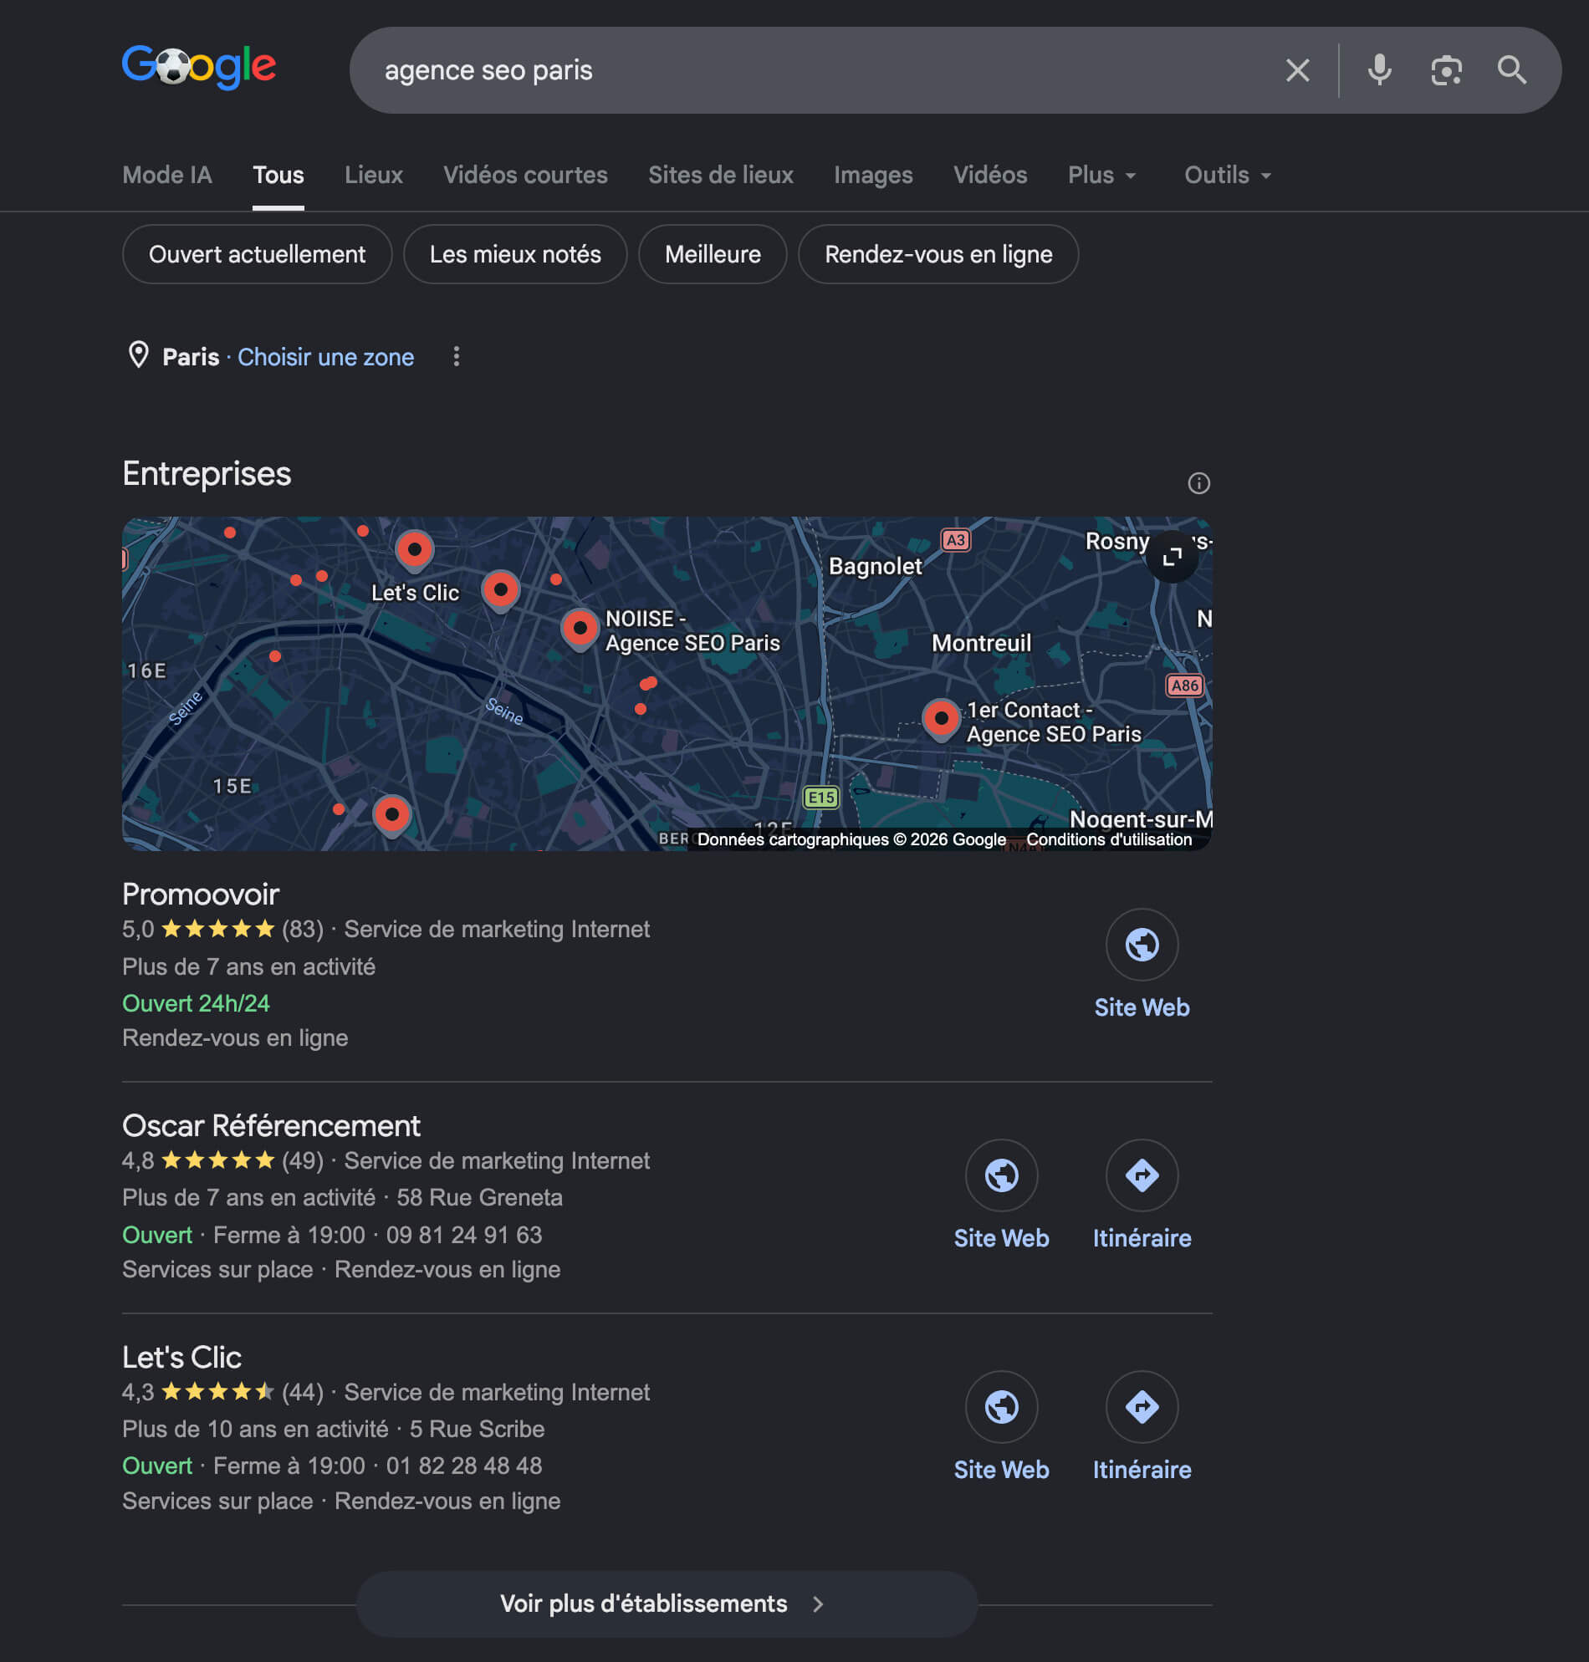Toggle the Les mieux notés filter
Viewport: 1589px width, 1662px height.
pos(515,254)
